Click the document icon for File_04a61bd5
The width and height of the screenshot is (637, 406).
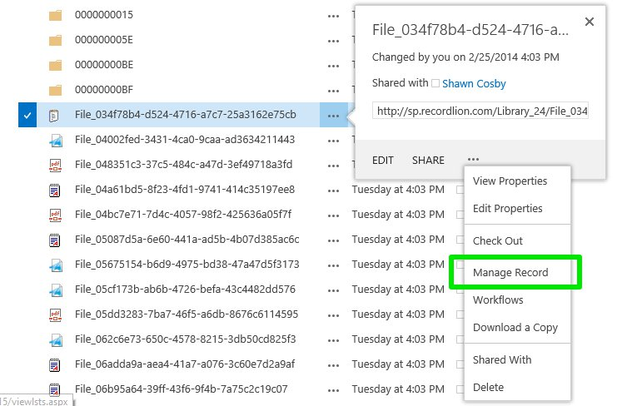point(55,190)
